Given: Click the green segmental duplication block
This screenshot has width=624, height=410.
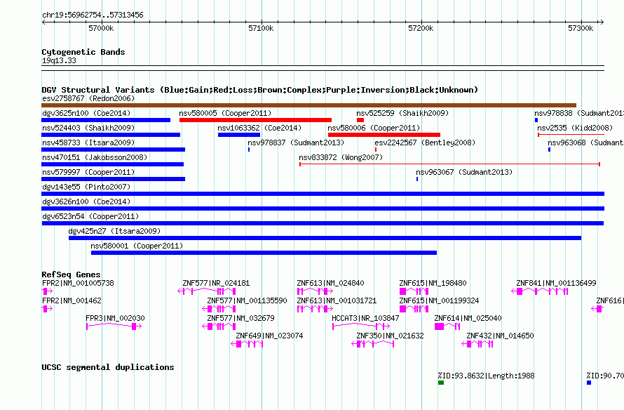Looking at the screenshot, I should [441, 383].
